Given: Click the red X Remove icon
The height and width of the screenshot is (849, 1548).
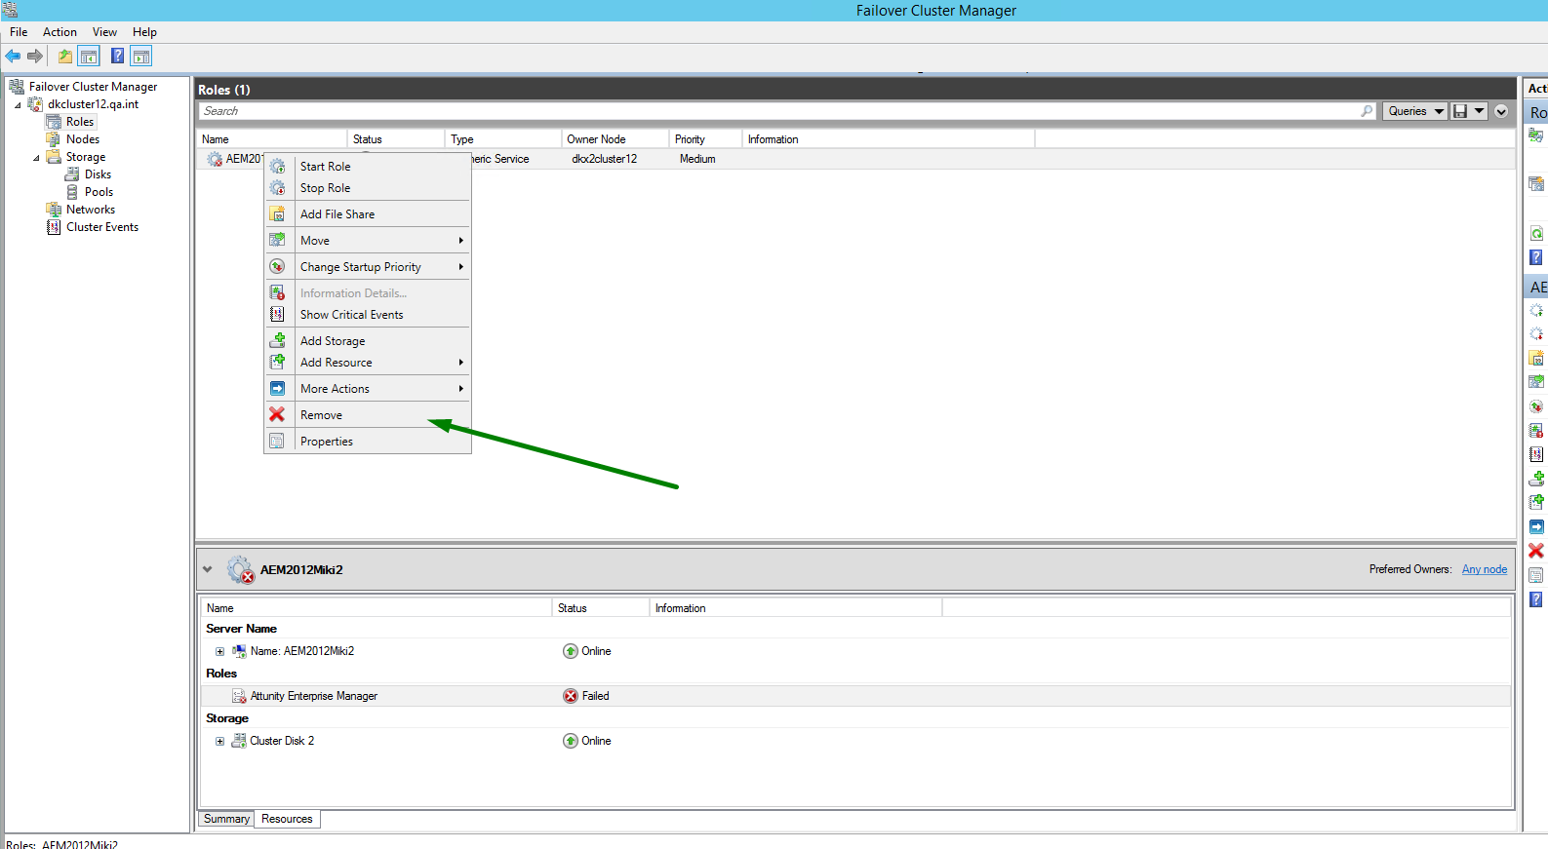Looking at the screenshot, I should (277, 415).
